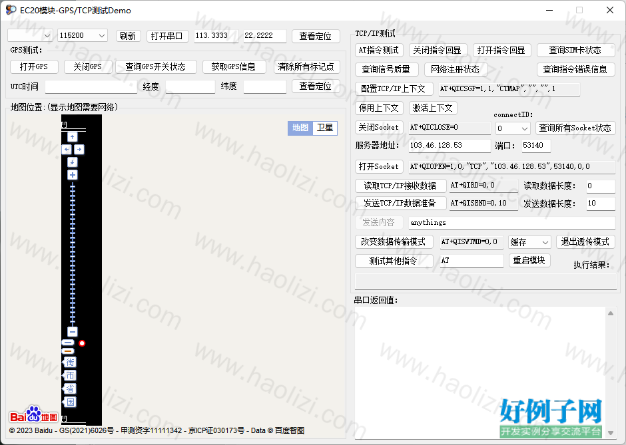Click the 获取GPS信息 button
Screen dimensions: 626x445
pyautogui.click(x=234, y=67)
